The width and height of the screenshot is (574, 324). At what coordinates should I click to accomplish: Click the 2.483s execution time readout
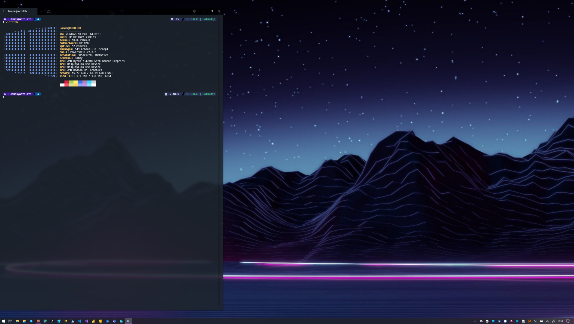174,94
